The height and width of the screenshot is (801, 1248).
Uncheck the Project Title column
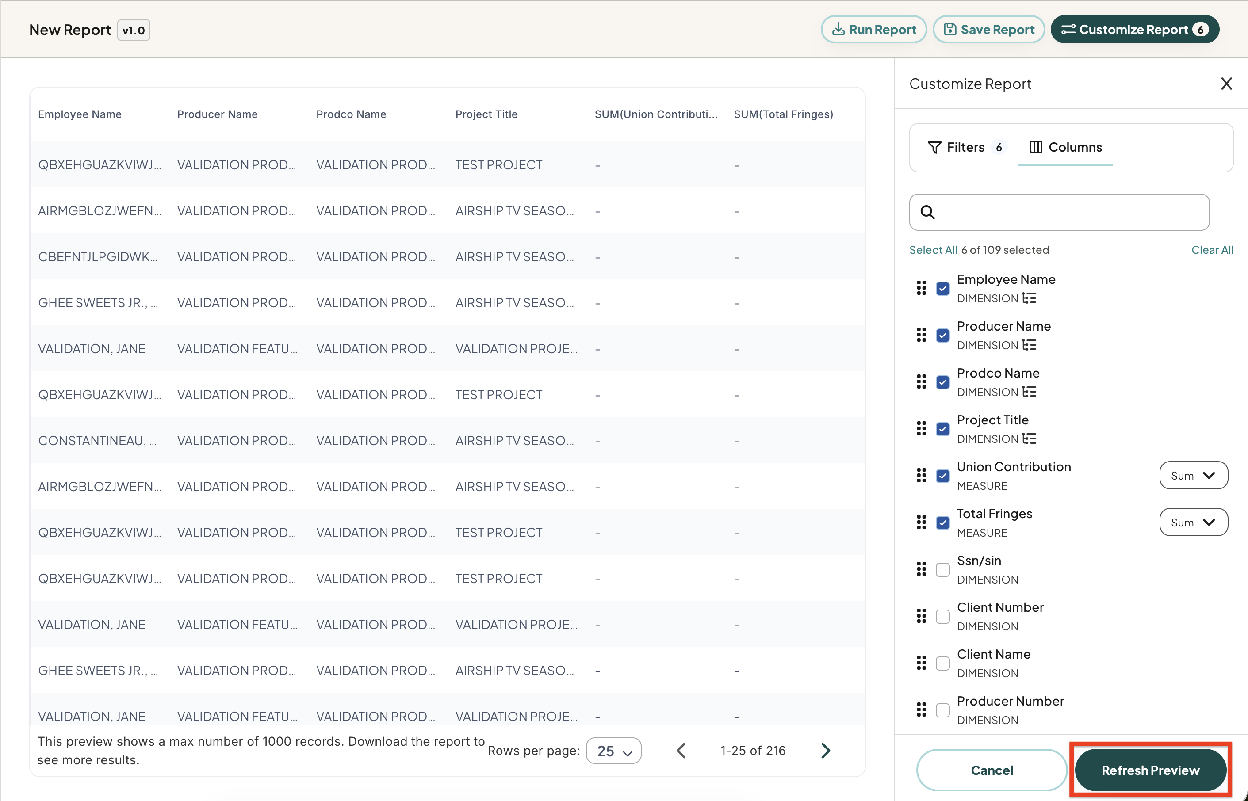coord(942,429)
